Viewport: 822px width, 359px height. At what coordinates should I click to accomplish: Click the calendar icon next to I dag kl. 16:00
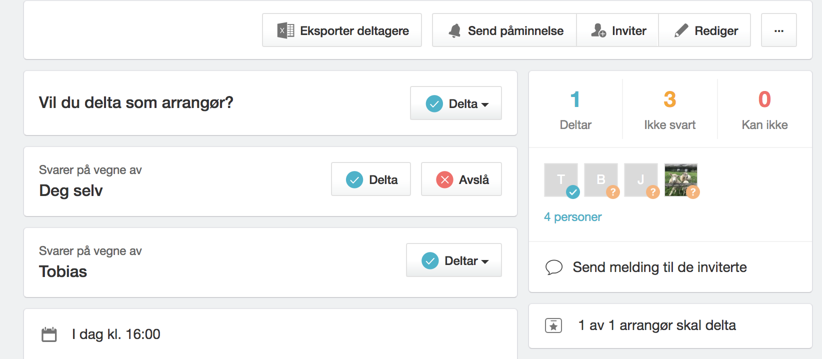(49, 334)
